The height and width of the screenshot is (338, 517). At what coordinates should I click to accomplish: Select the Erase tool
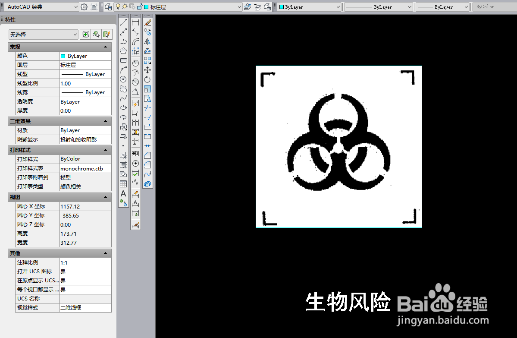[148, 23]
